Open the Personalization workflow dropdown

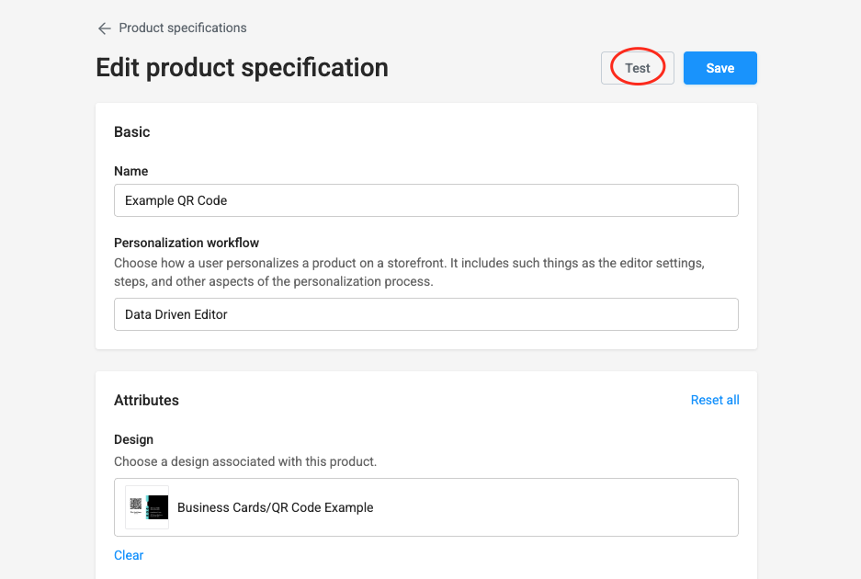(425, 314)
